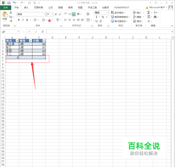Apply accounting currency format
Screen dimensions: 175x167
pos(97,17)
